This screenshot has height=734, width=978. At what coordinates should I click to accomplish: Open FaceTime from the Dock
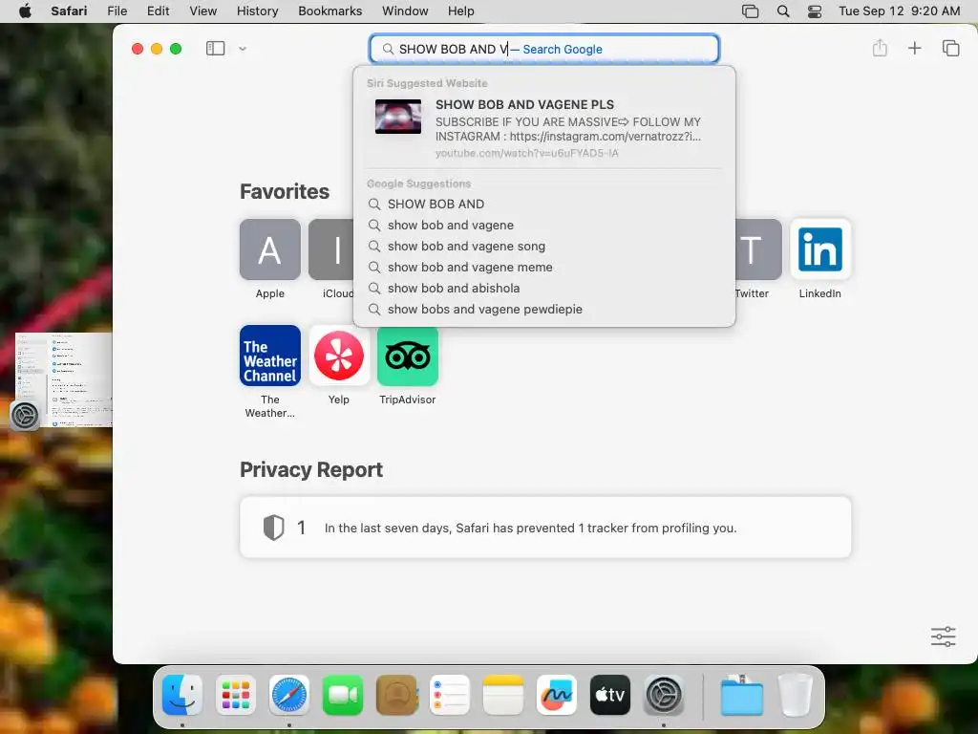pos(343,695)
